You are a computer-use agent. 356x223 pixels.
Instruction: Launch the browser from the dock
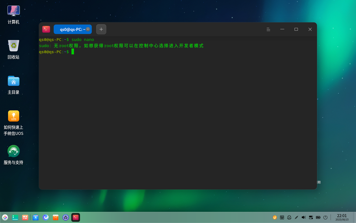[46, 217]
